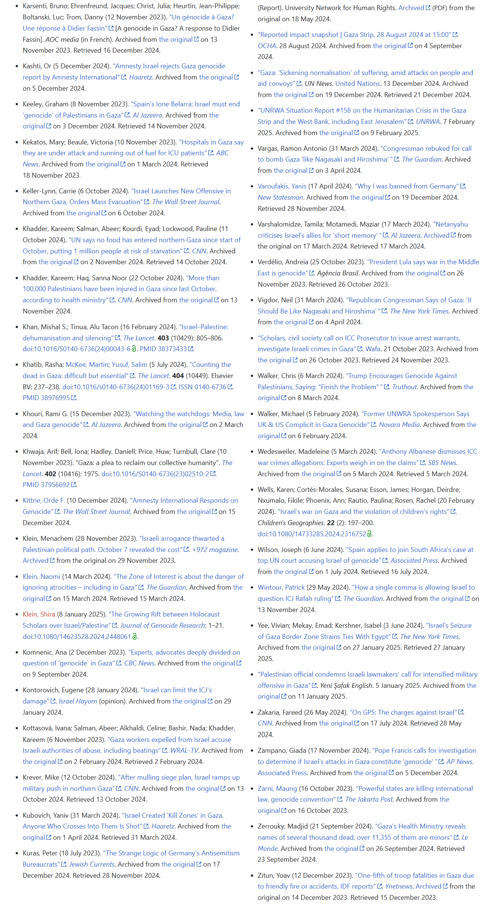Open the red Klein, Shira author link
Image resolution: width=496 pixels, height=911 pixels.
[39, 614]
